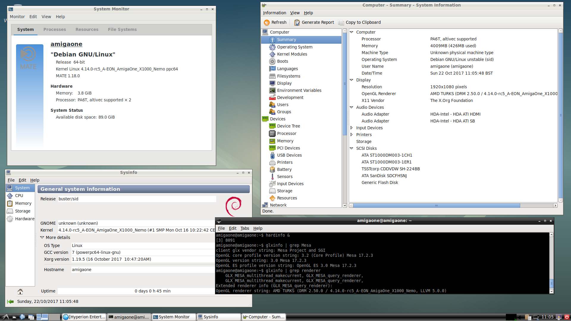The image size is (571, 321).
Task: Click the Refresh toolbar icon
Action: click(x=267, y=22)
